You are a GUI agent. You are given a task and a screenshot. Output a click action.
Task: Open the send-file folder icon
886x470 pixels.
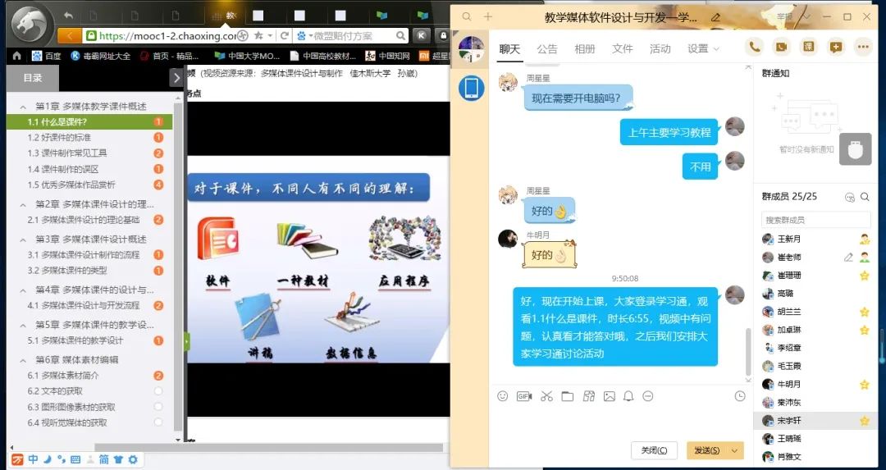pyautogui.click(x=567, y=396)
